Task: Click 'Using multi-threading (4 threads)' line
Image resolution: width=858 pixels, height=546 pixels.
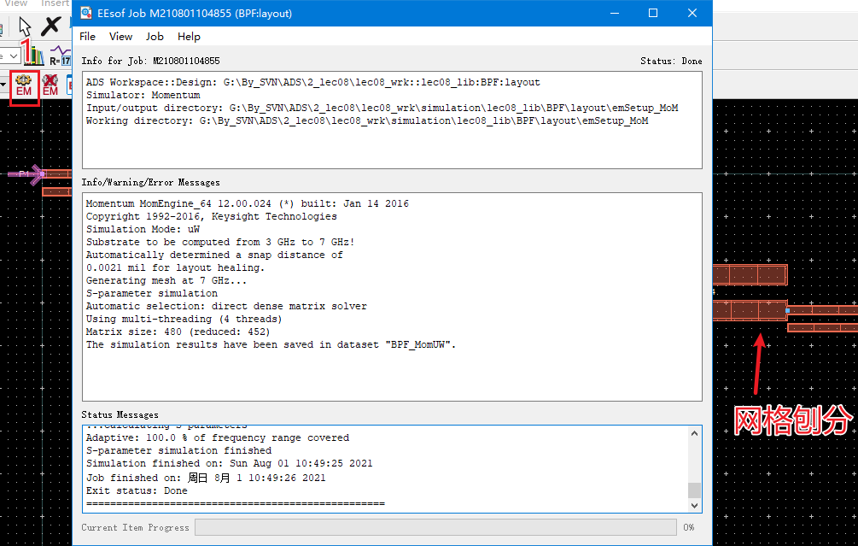Action: [x=184, y=319]
